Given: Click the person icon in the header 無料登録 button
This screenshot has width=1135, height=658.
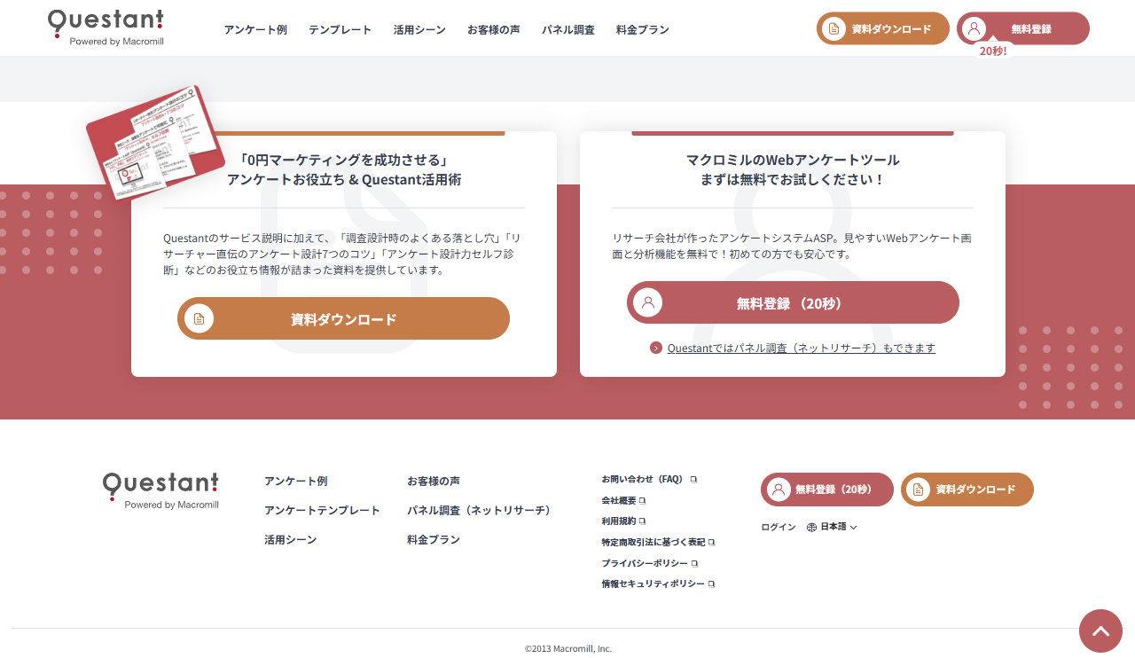Looking at the screenshot, I should point(974,28).
